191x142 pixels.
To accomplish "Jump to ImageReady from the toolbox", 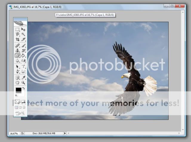I will [x=20, y=113].
